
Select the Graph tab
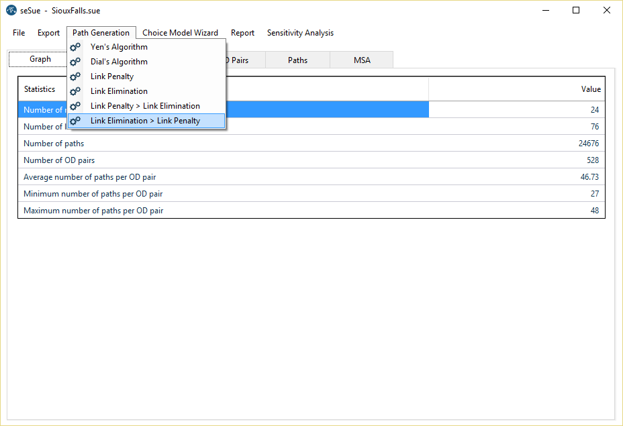(x=40, y=59)
